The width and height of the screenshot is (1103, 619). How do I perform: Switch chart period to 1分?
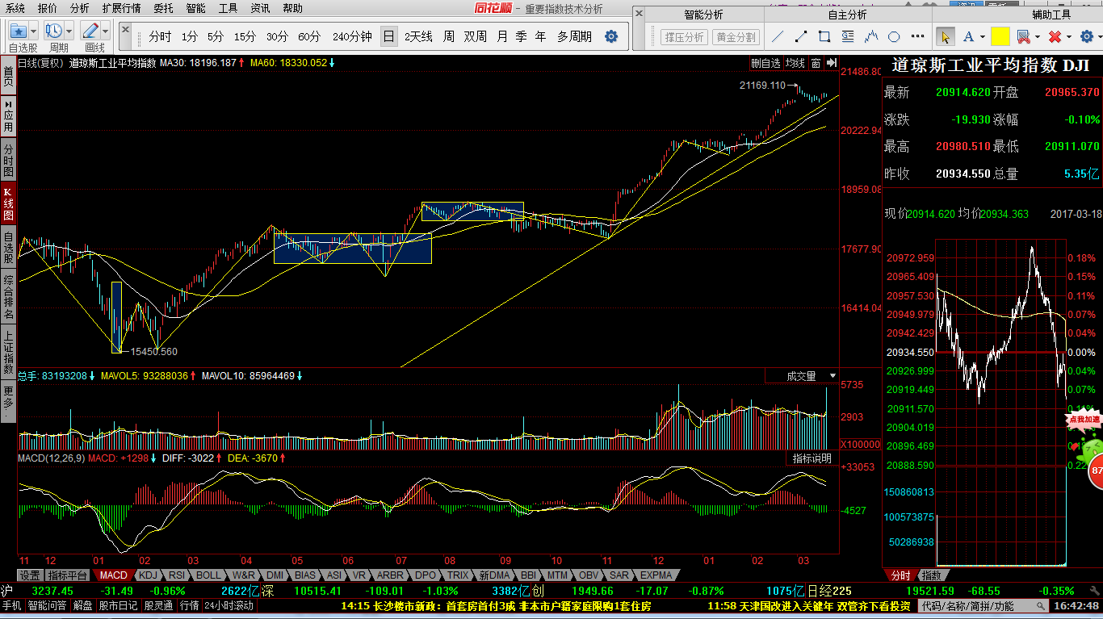coord(189,36)
